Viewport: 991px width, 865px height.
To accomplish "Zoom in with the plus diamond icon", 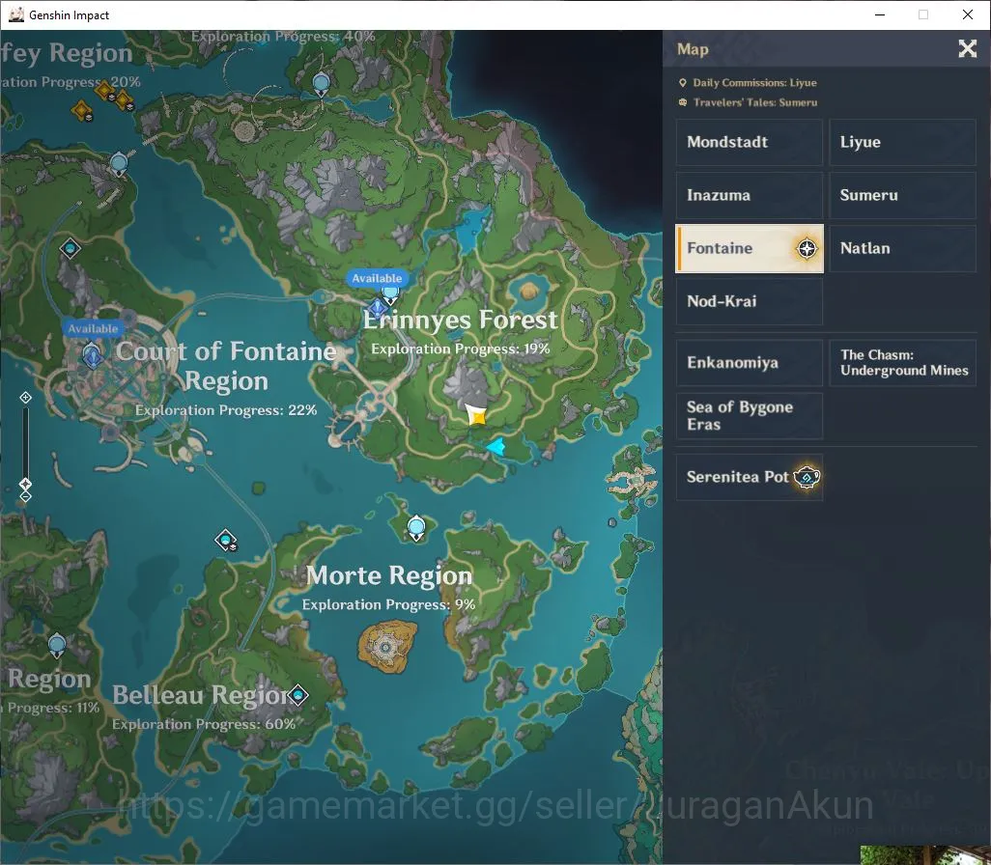I will coord(25,398).
